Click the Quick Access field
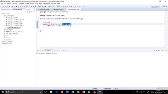This screenshot has height=94, width=168. pos(155,6)
